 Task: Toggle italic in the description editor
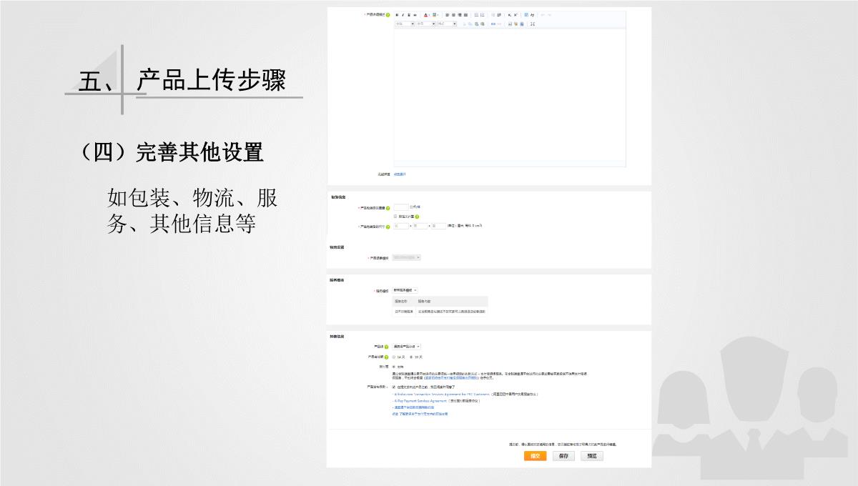point(403,15)
